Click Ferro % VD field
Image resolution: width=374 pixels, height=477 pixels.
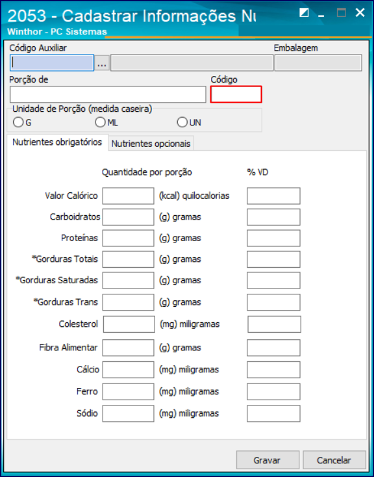click(x=273, y=391)
